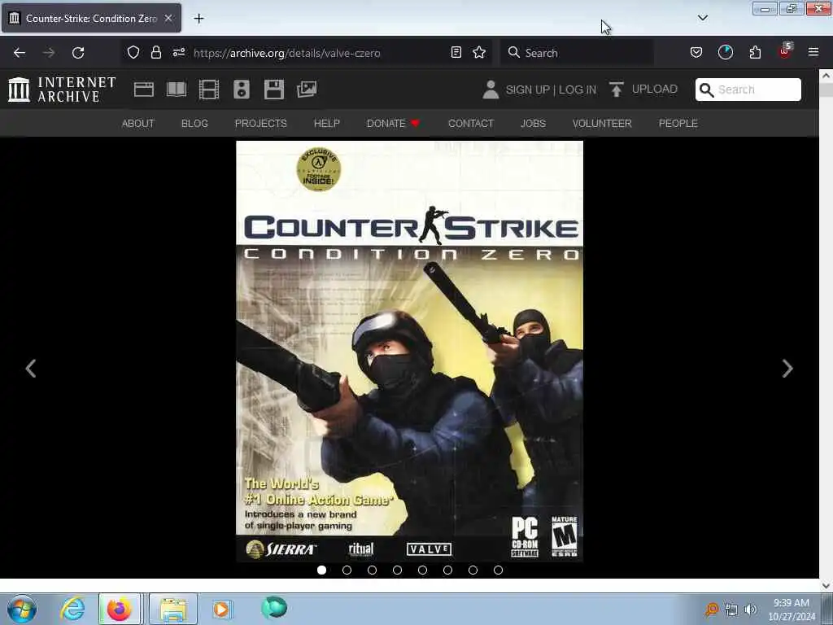Screen dimensions: 833x625
Task: Show next image with right chevron
Action: point(787,369)
